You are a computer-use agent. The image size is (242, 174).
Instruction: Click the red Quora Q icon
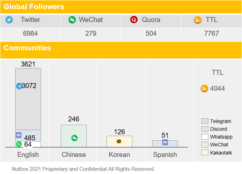pos(134,19)
